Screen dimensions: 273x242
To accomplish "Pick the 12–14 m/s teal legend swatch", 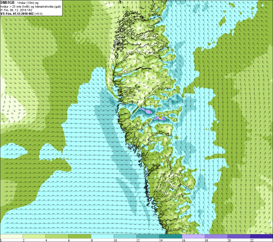I will tap(148, 236).
